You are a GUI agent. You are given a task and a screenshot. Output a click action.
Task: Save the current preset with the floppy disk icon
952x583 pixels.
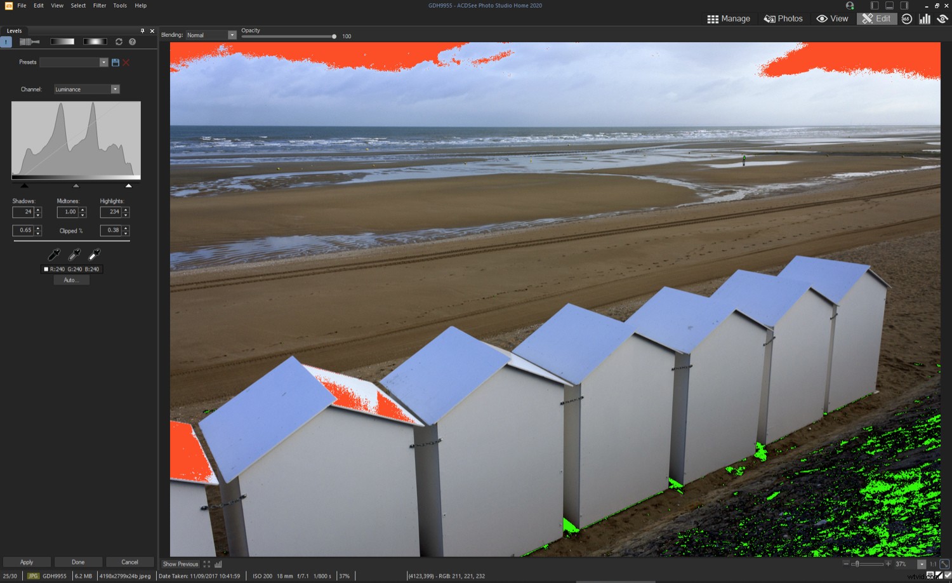coord(116,62)
